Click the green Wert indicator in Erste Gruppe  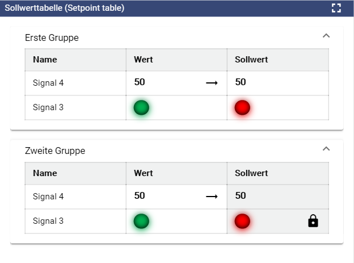coord(141,107)
